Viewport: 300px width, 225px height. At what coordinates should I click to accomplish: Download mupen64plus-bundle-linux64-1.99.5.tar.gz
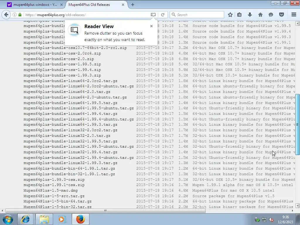click(x=70, y=103)
